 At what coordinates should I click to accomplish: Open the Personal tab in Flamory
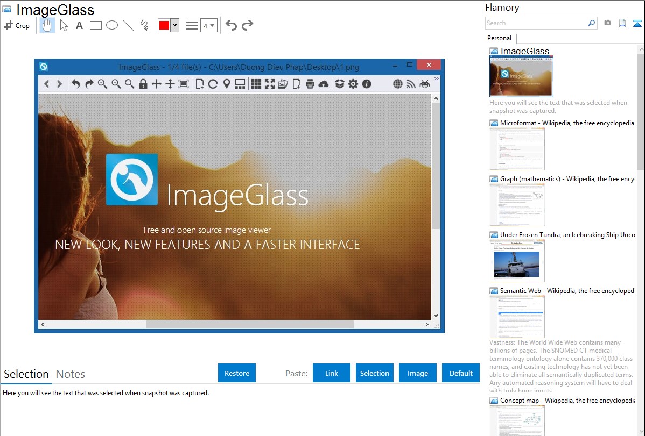coord(500,38)
